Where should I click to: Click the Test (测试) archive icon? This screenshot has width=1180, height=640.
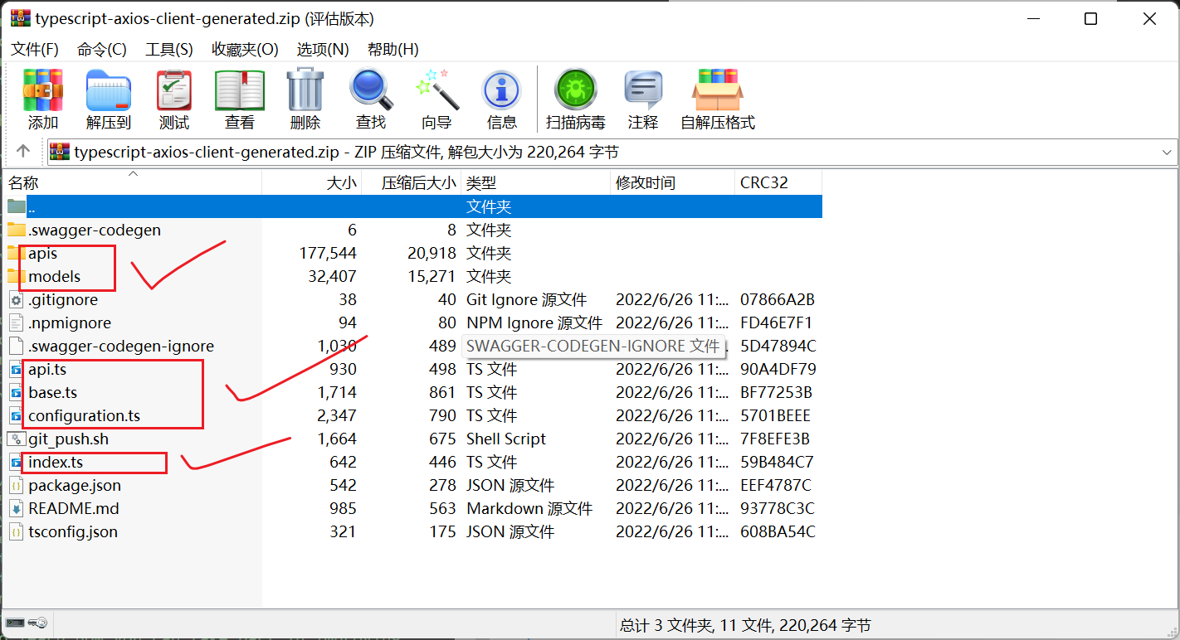[174, 91]
